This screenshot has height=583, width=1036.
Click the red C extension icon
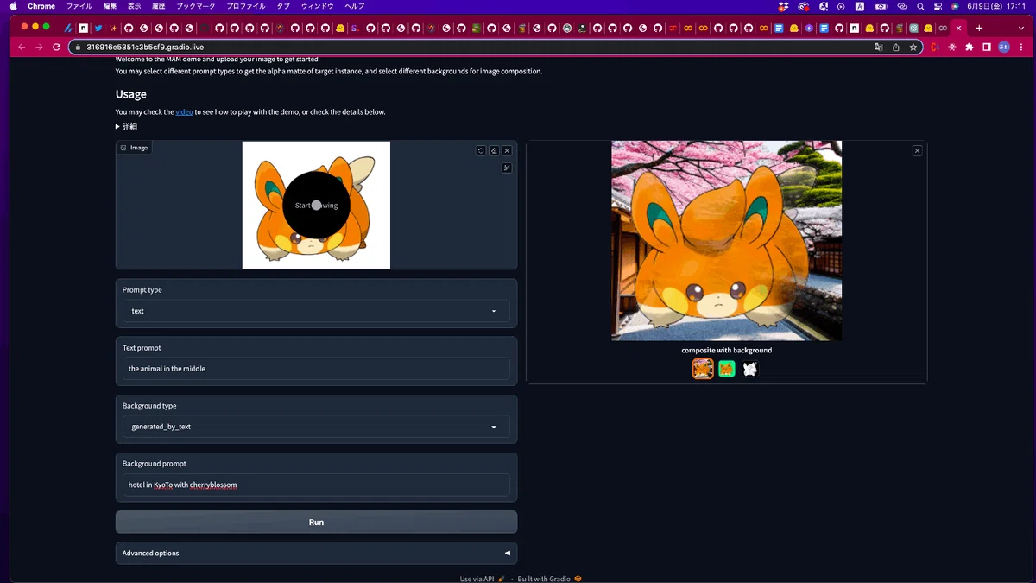(x=935, y=47)
